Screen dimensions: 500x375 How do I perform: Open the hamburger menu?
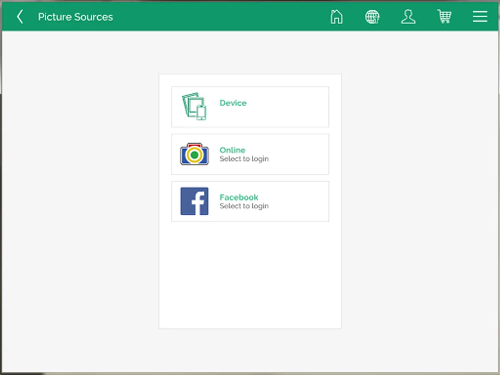(x=480, y=17)
